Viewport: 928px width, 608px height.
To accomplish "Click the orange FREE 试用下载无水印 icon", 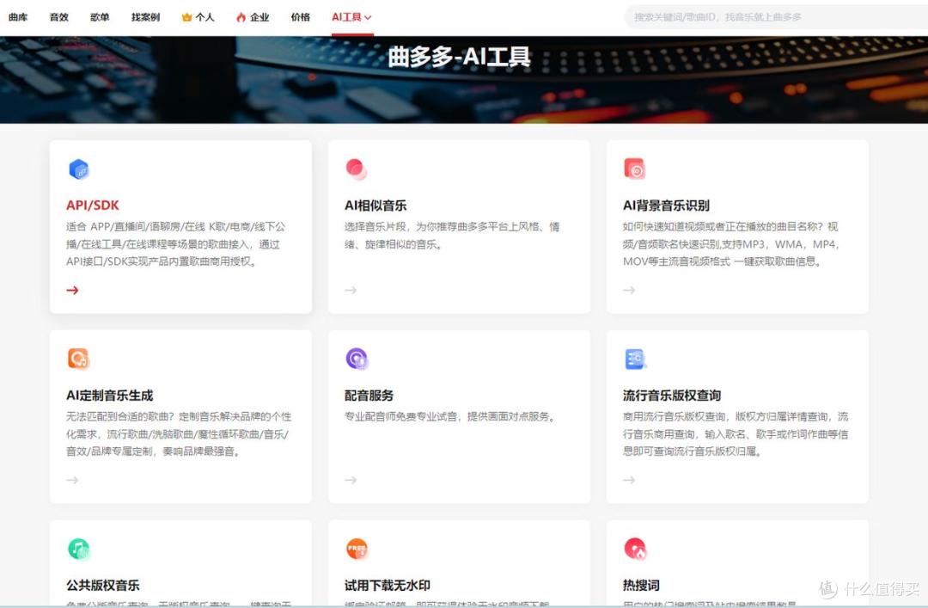I will click(357, 549).
